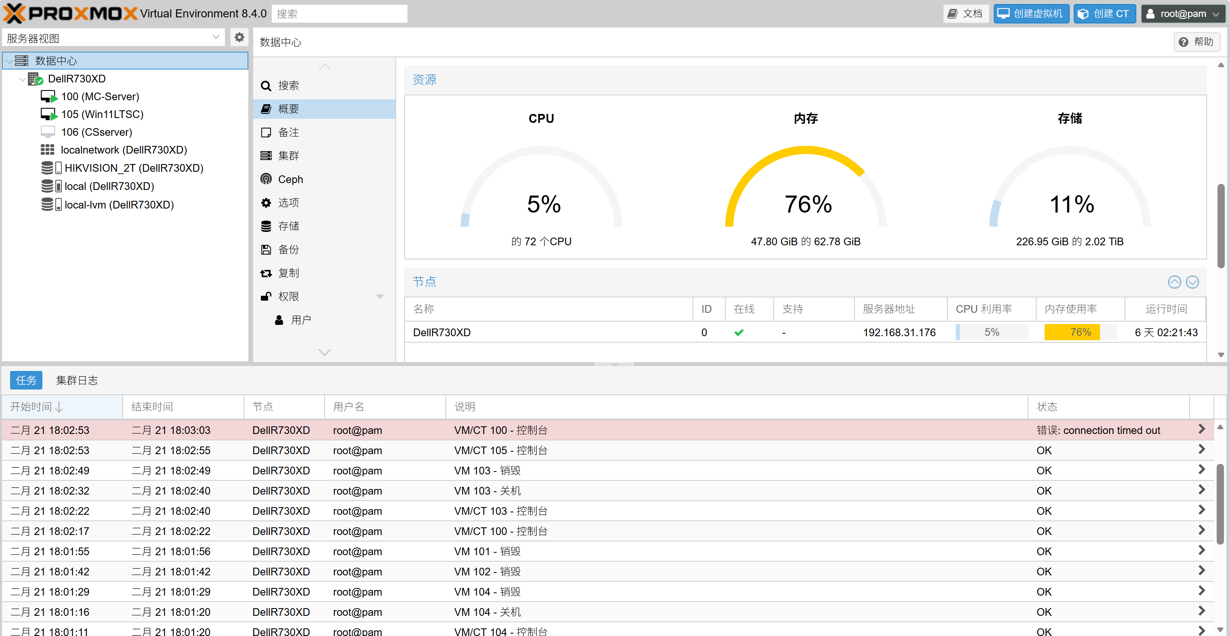Expand the 权限 submenu arrow
Viewport: 1230px width, 636px height.
pyautogui.click(x=380, y=296)
